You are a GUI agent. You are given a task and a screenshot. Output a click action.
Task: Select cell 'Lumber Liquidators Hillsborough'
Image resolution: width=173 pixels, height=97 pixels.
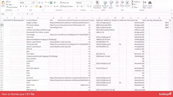pyautogui.click(x=38, y=30)
